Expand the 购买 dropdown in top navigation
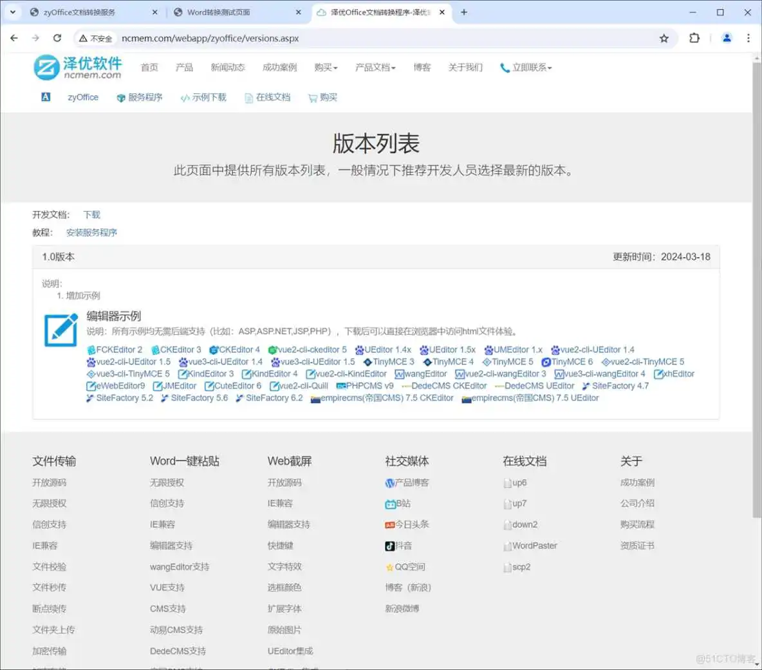The image size is (762, 670). [326, 67]
